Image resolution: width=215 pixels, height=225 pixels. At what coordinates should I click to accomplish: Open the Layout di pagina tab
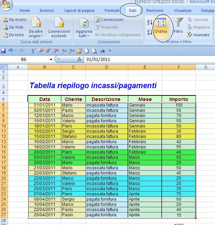pyautogui.click(x=79, y=10)
